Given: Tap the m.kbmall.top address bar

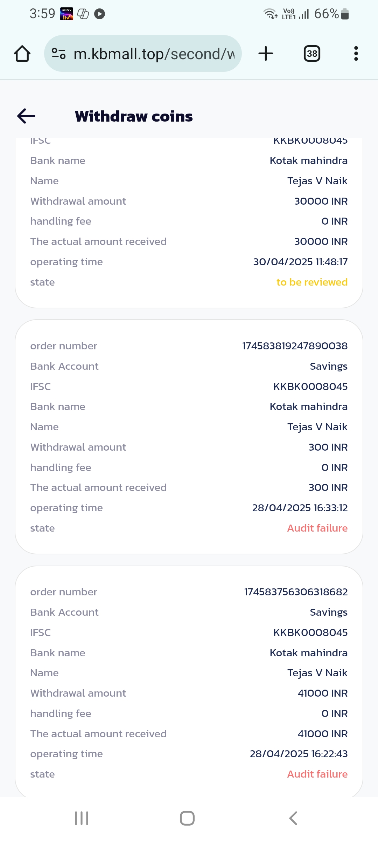Looking at the screenshot, I should (154, 54).
